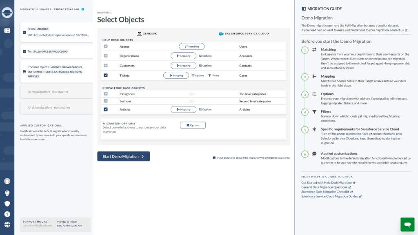Open the question mark help icon
The height and width of the screenshot is (235, 418).
7,214
